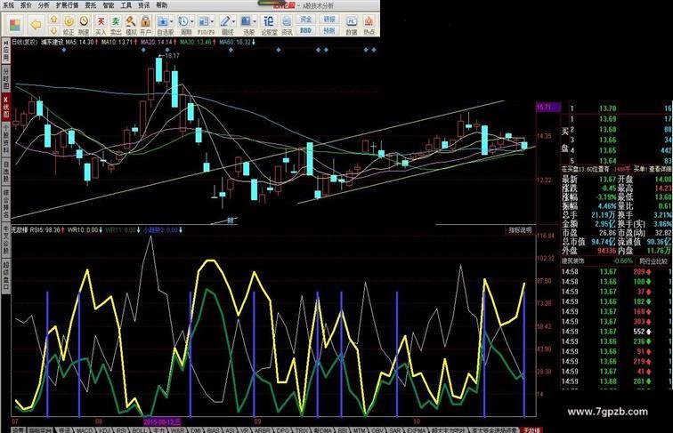
Task: Switch to TRIX indicator tab
Action: pyautogui.click(x=302, y=429)
